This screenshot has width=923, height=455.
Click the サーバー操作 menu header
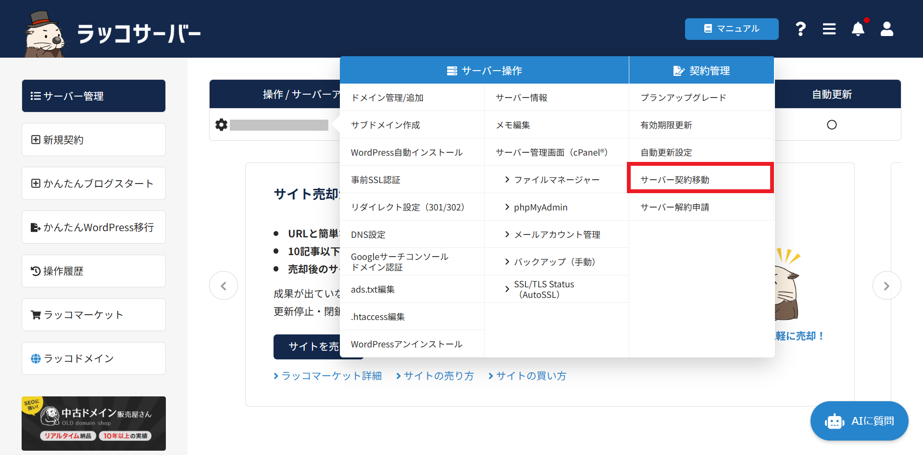484,71
